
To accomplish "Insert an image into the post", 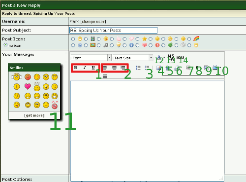I will (158, 68).
